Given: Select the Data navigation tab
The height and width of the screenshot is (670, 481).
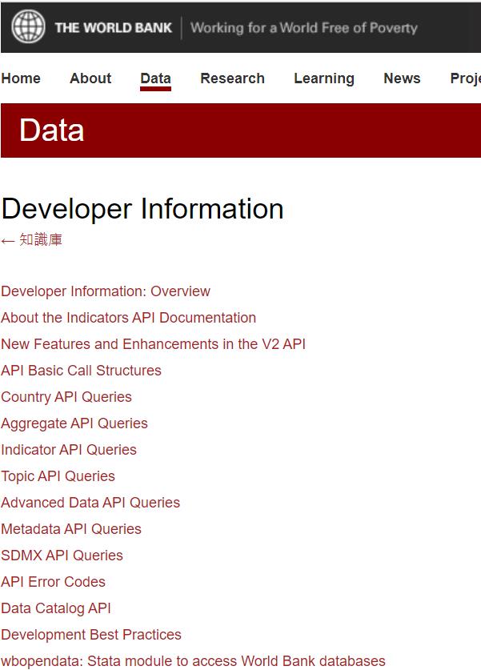Looking at the screenshot, I should 155,78.
